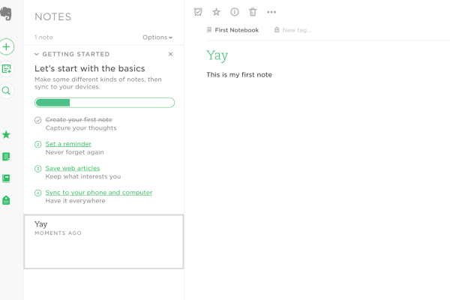450x300 pixels.
Task: Click the Let's start with the basics heading
Action: (x=90, y=68)
